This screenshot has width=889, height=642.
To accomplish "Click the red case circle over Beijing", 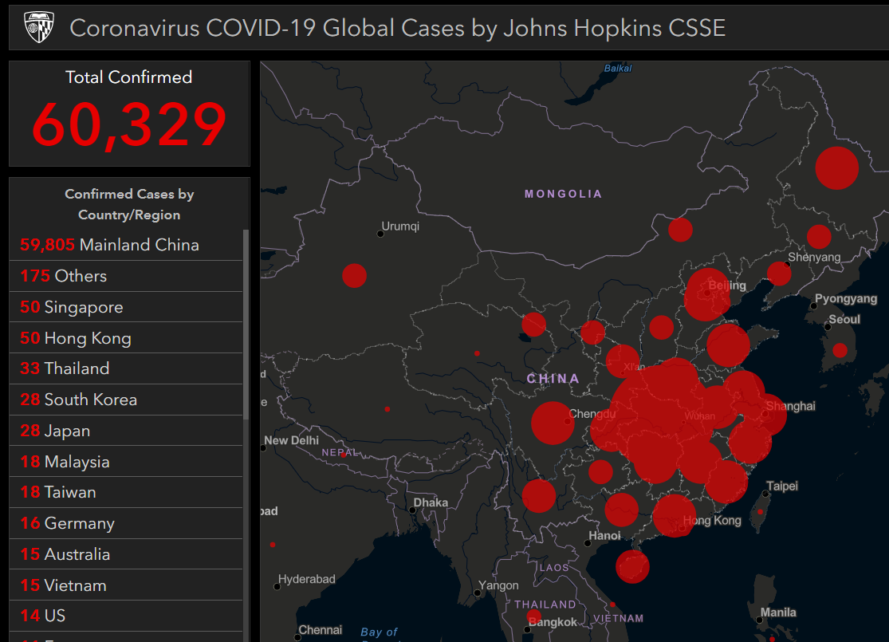I will tap(706, 294).
